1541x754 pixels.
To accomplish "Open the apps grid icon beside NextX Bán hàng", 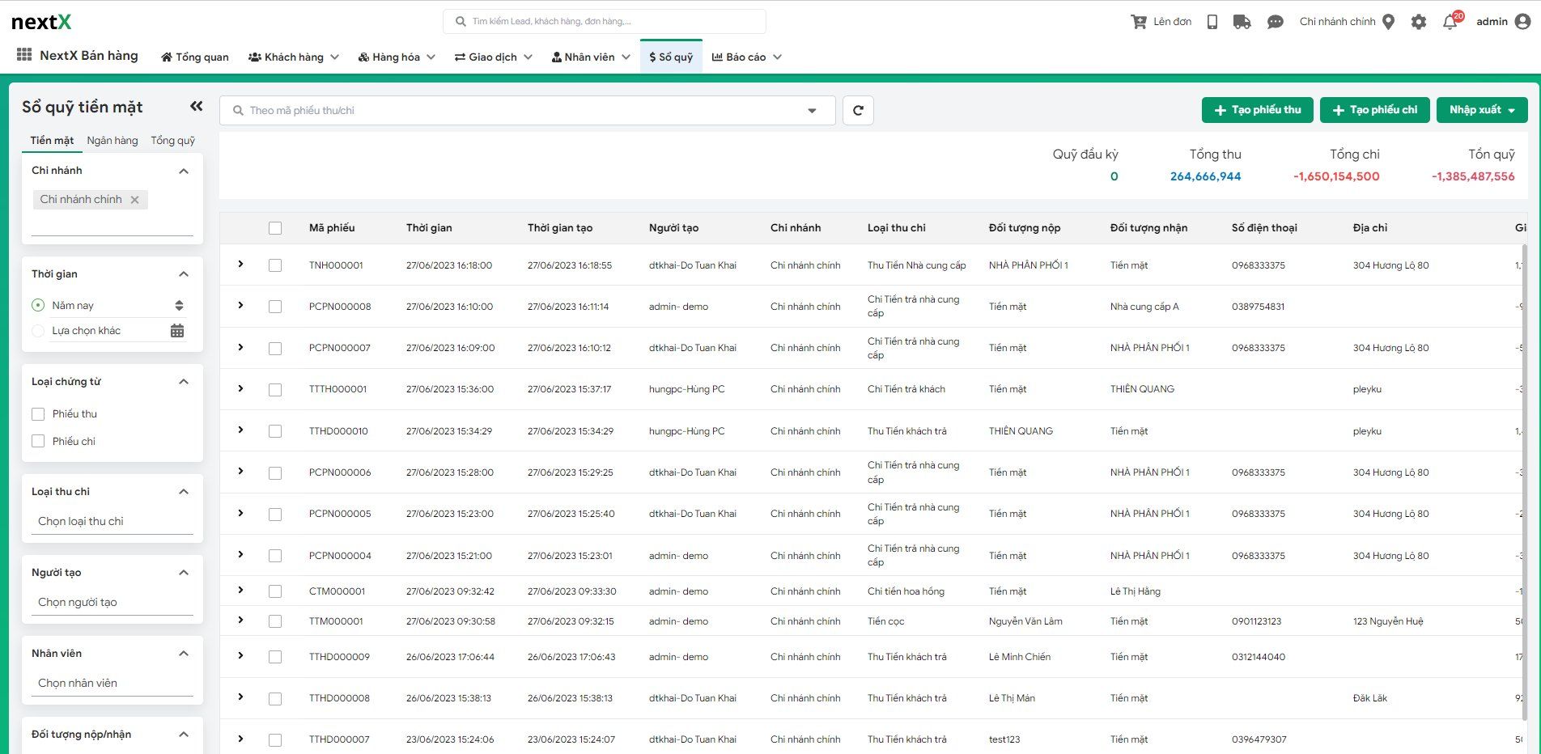I will click(24, 55).
